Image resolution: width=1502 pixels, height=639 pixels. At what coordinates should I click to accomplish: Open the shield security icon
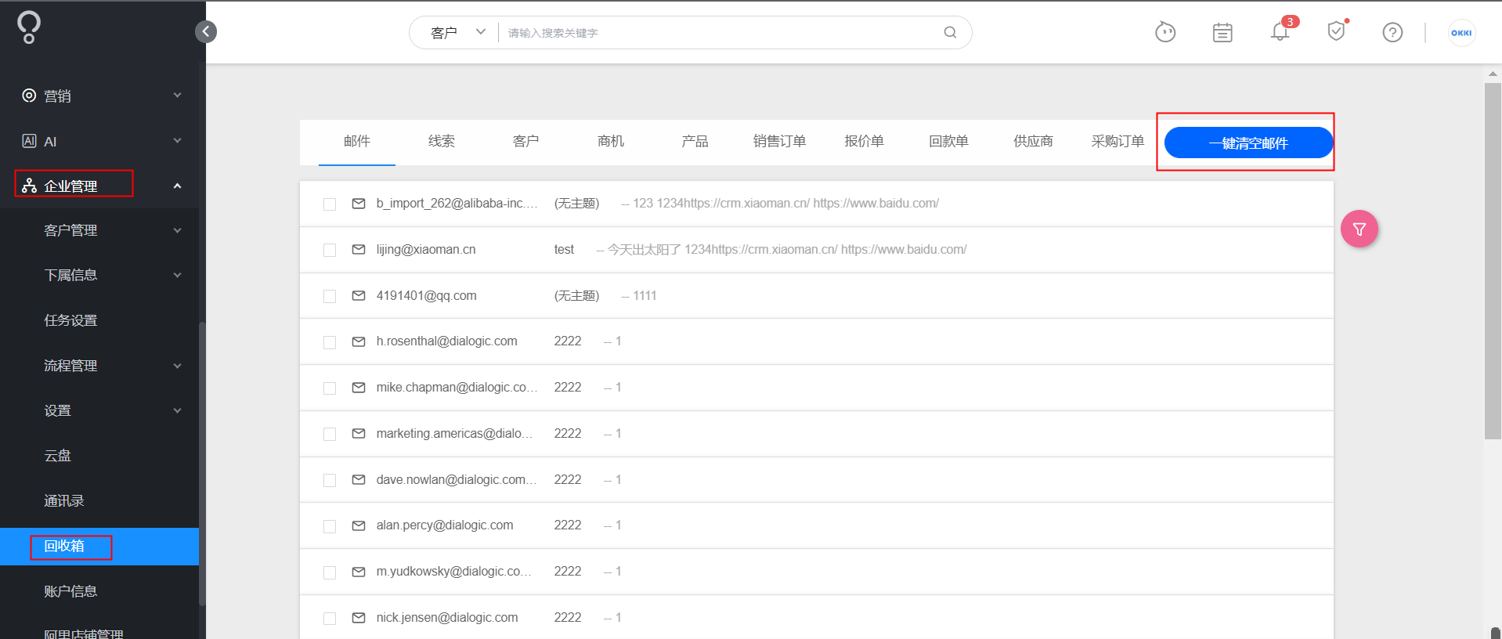[1336, 31]
